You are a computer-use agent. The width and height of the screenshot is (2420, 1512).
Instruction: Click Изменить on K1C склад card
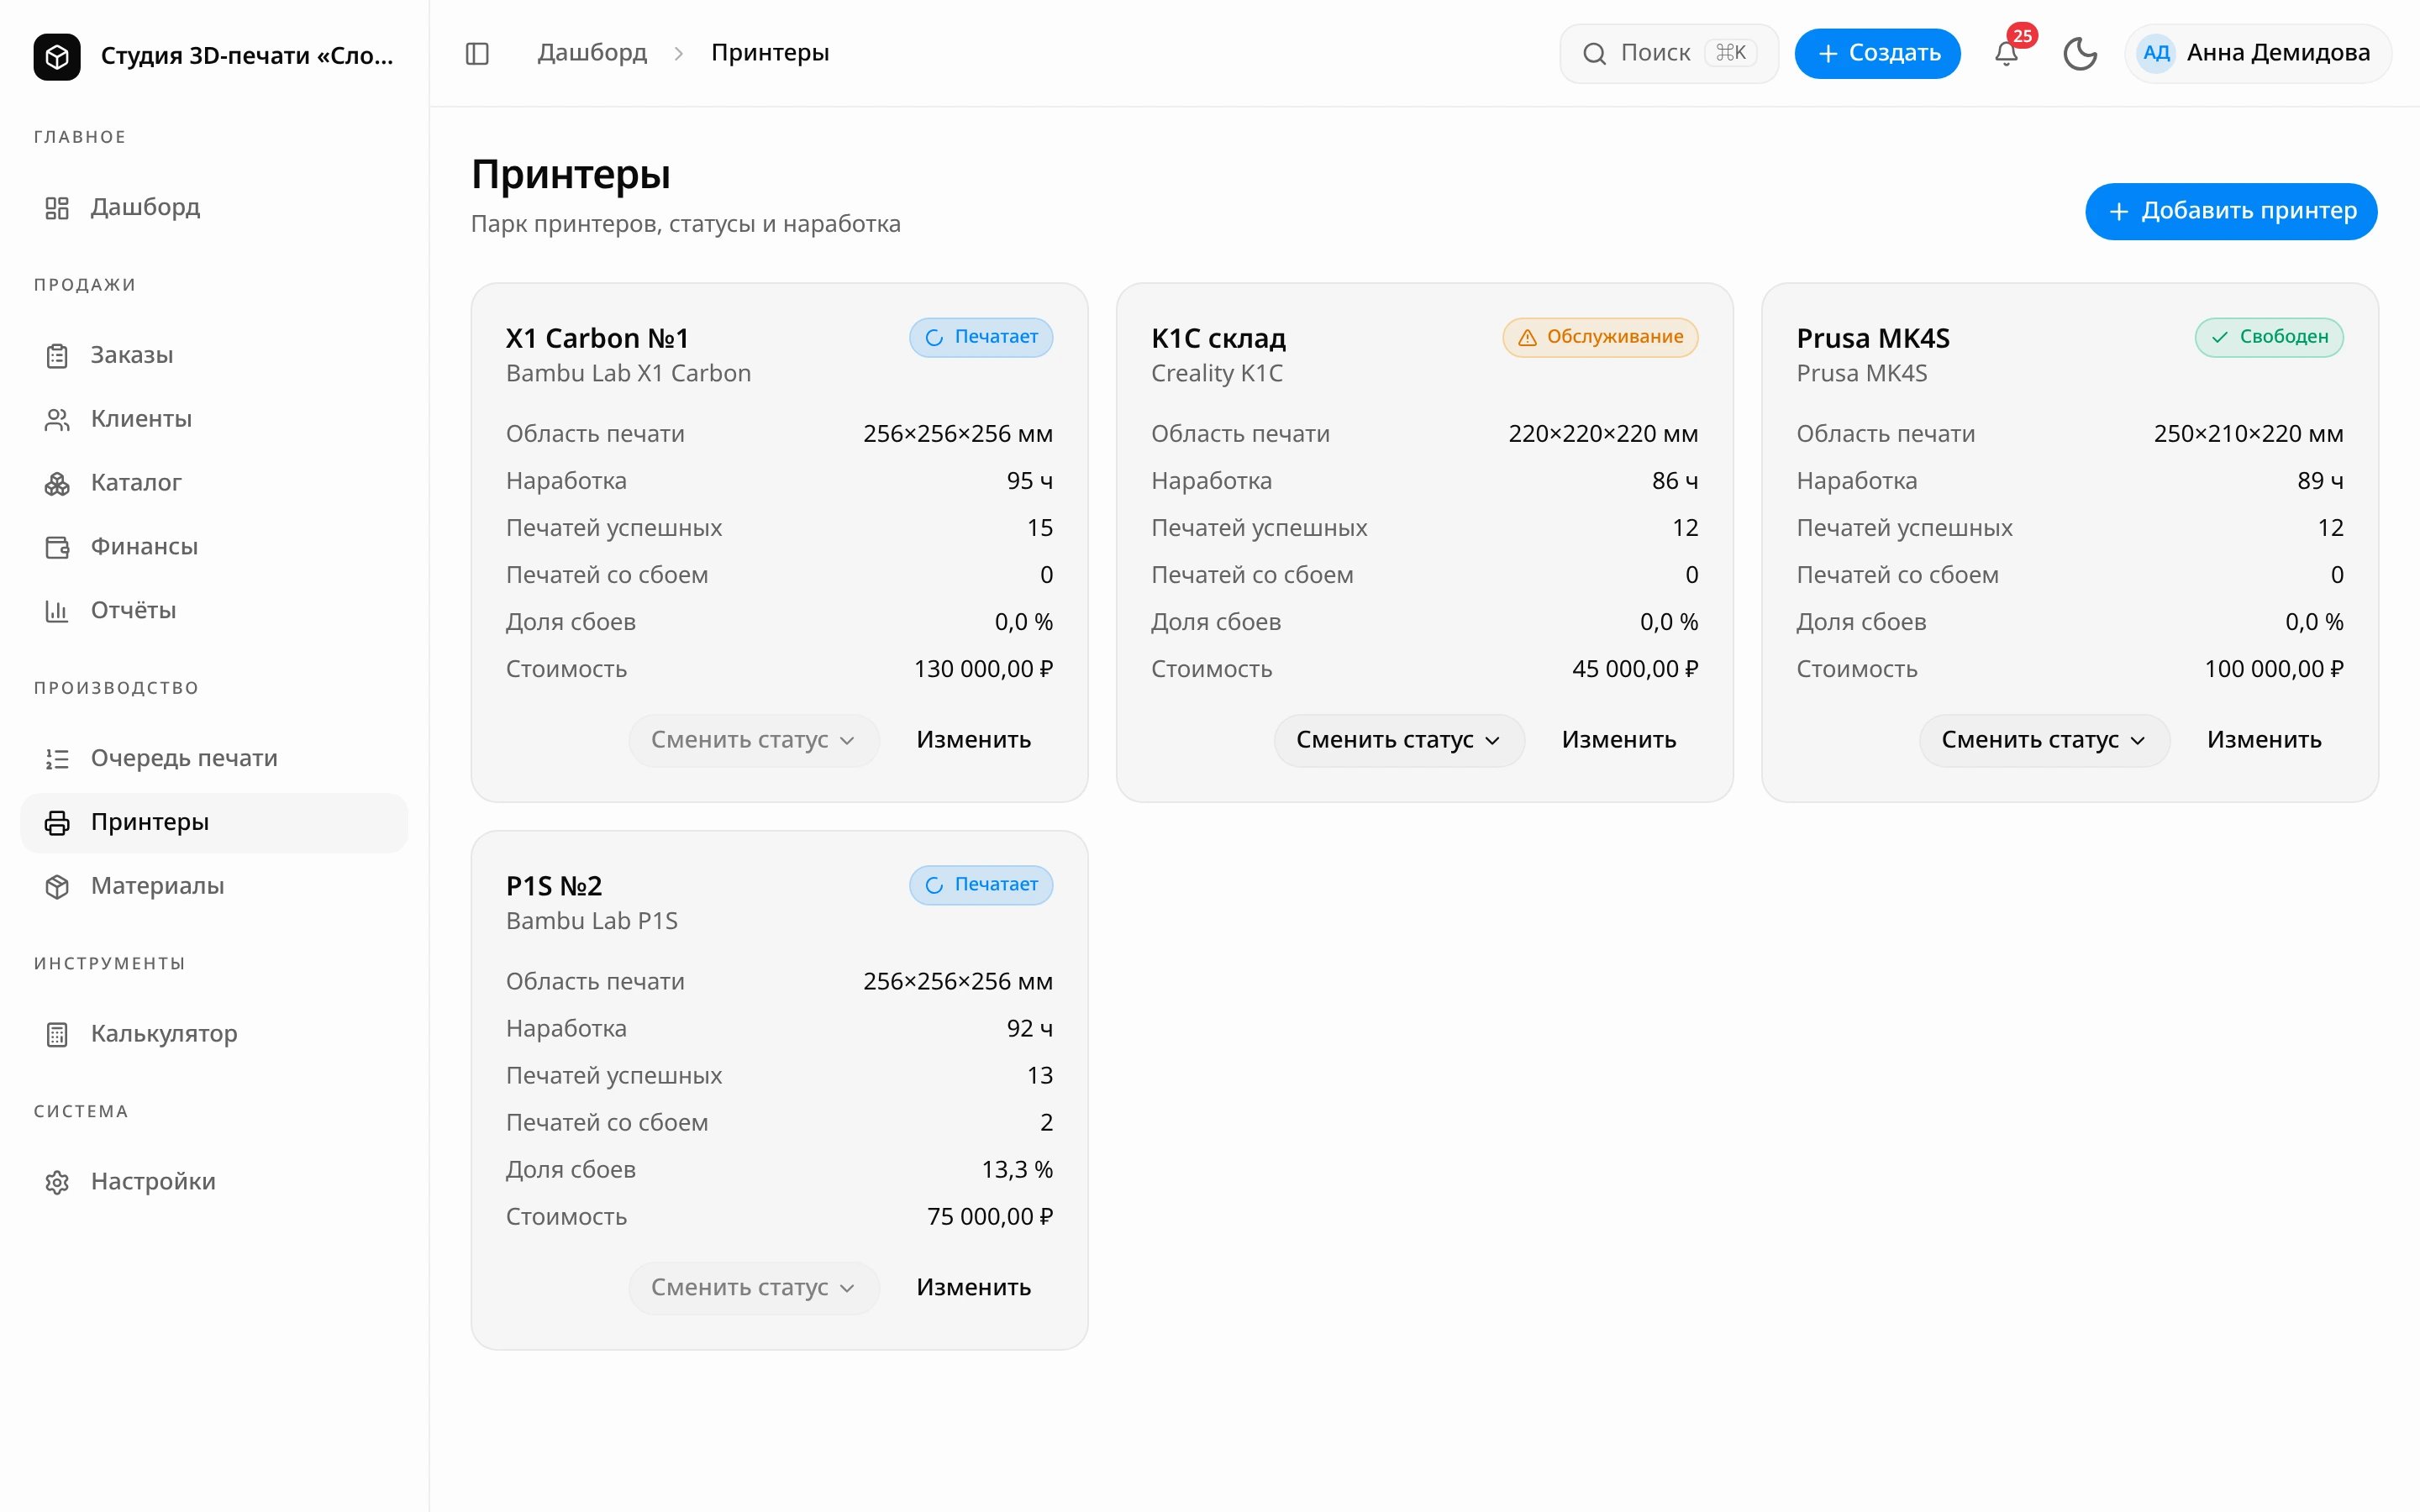pyautogui.click(x=1619, y=740)
